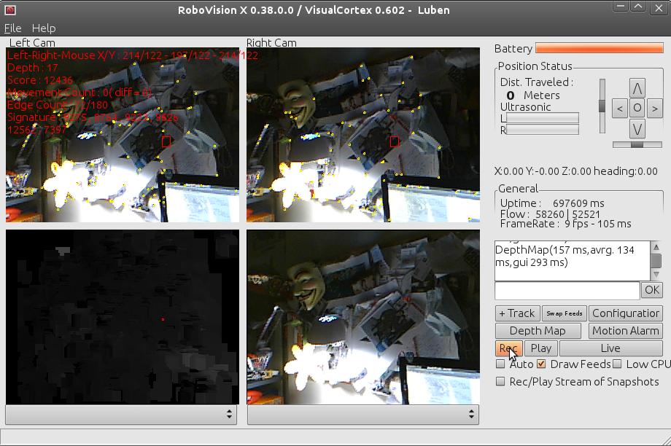Image resolution: width=671 pixels, height=446 pixels.
Task: Click the + Track button
Action: click(517, 313)
